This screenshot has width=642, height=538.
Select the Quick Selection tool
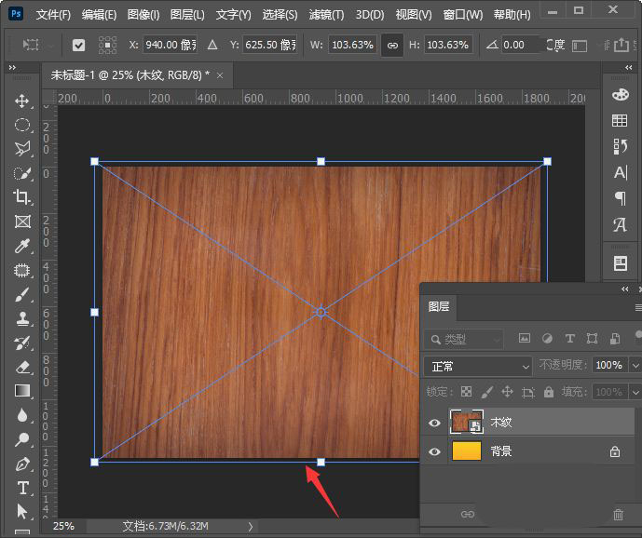point(22,173)
